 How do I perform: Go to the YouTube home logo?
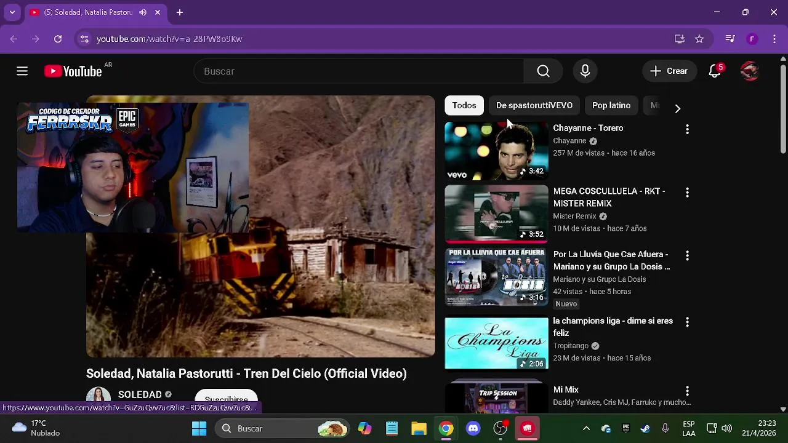coord(73,71)
